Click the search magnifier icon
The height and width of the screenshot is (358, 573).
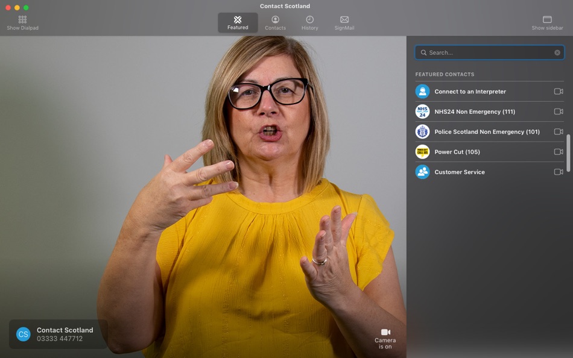pos(423,52)
